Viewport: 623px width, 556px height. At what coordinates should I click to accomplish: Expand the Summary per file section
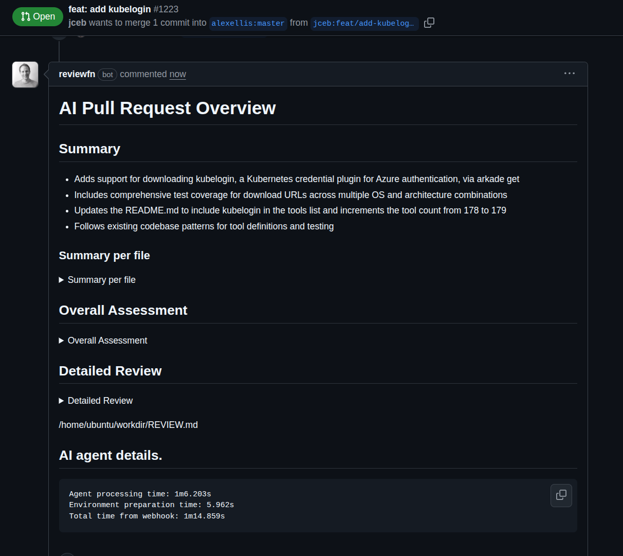(x=97, y=279)
